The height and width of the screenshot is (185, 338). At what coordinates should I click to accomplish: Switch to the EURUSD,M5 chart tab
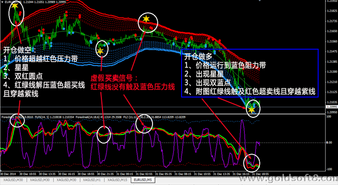[x=143, y=180]
